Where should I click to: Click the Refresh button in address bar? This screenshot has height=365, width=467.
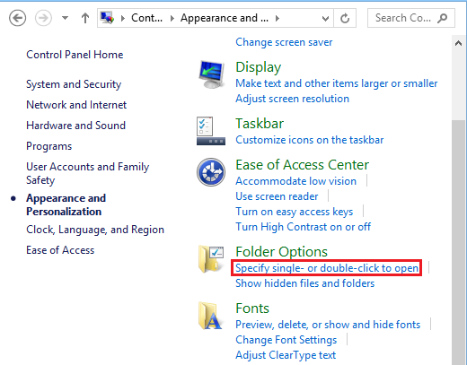pyautogui.click(x=345, y=18)
